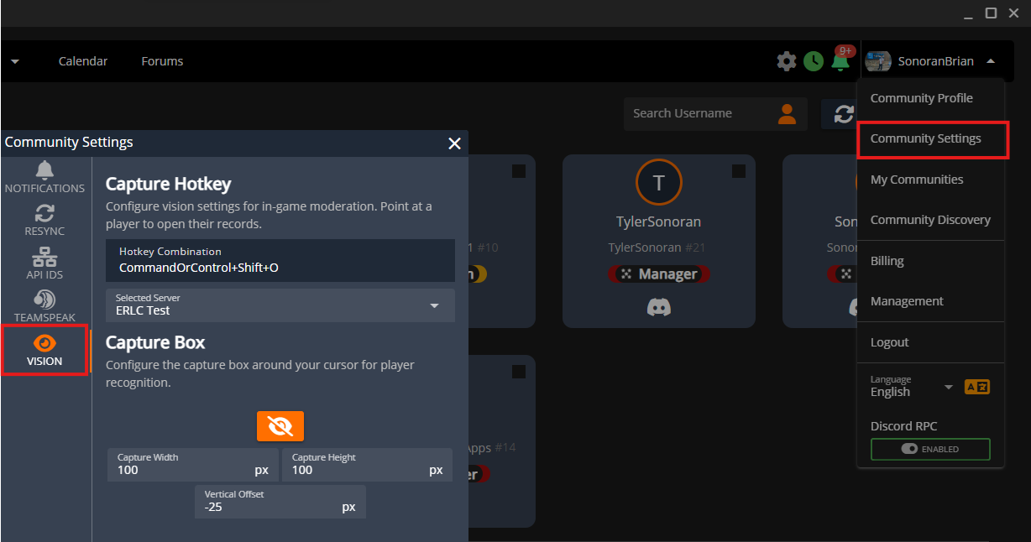
Task: Select the Resync sidebar icon
Action: point(44,220)
